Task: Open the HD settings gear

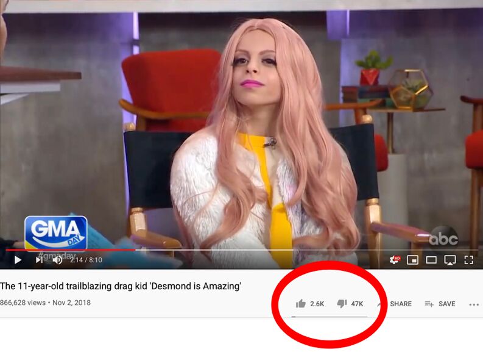Action: (x=395, y=260)
